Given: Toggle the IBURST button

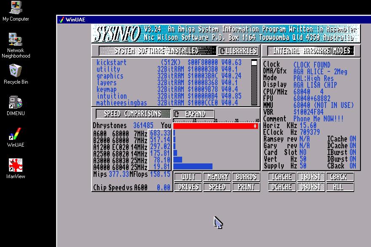Looking at the screenshot, I should point(311,177).
